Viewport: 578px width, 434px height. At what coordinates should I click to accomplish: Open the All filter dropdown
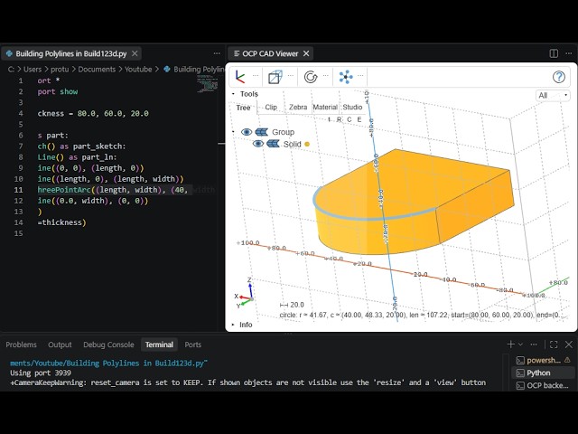pos(553,95)
